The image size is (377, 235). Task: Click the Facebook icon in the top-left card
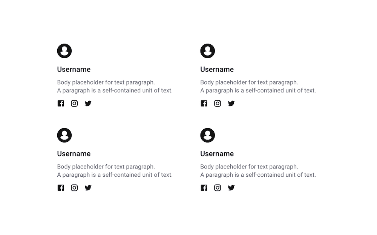(61, 103)
